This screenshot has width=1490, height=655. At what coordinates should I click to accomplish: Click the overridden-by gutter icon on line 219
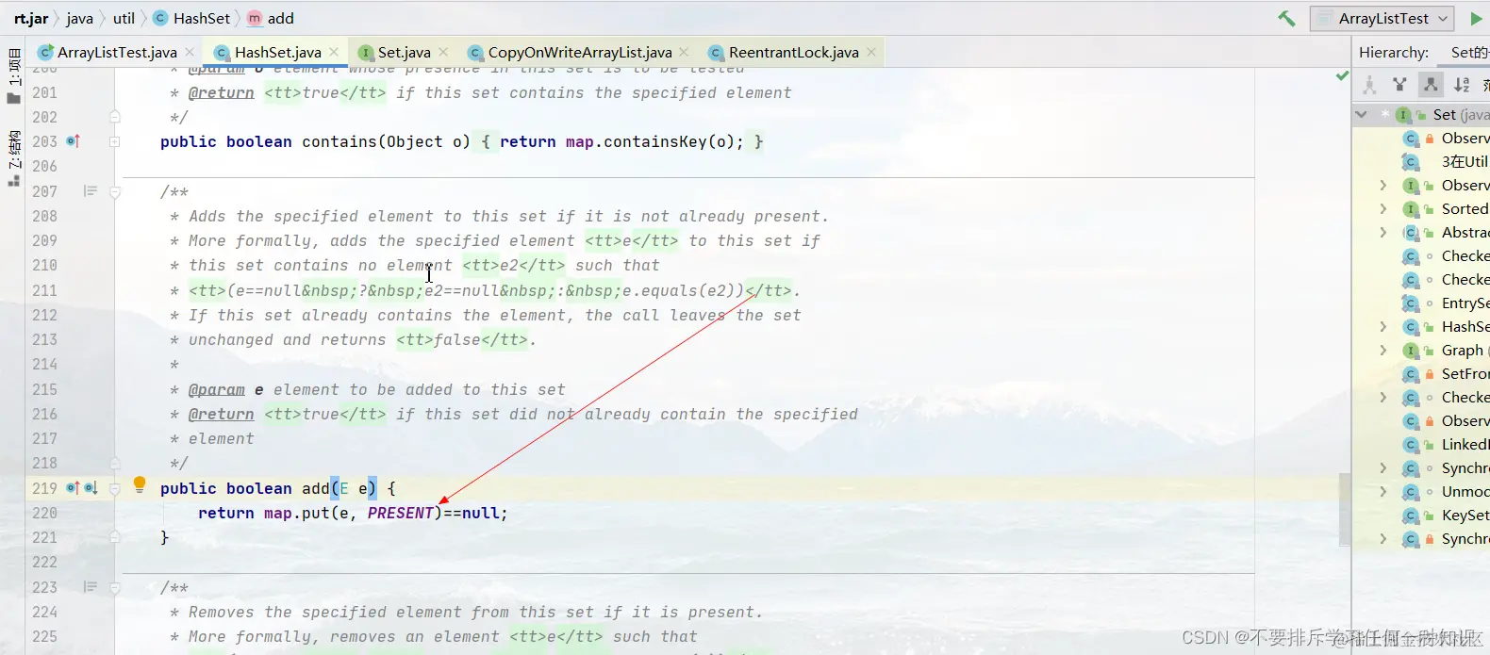91,488
